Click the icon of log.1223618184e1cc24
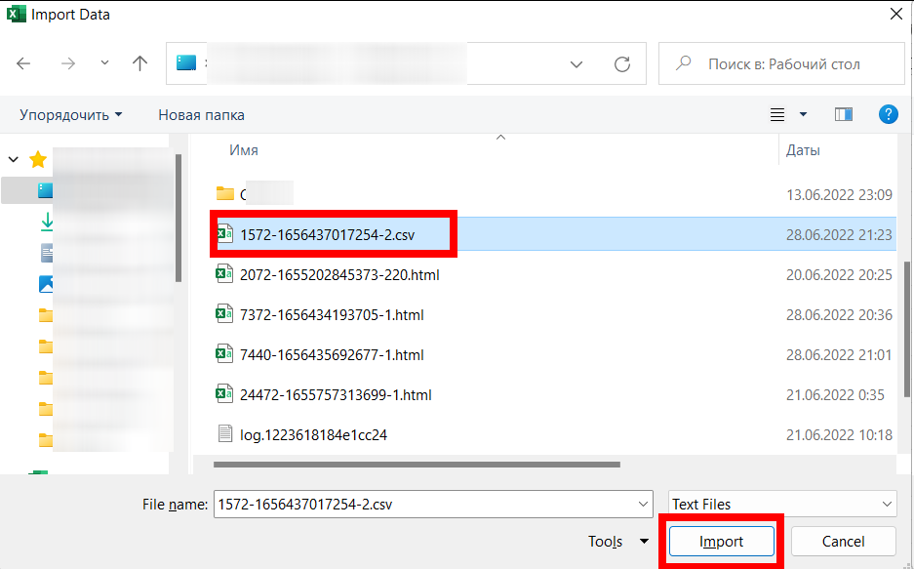914x569 pixels. coord(225,433)
